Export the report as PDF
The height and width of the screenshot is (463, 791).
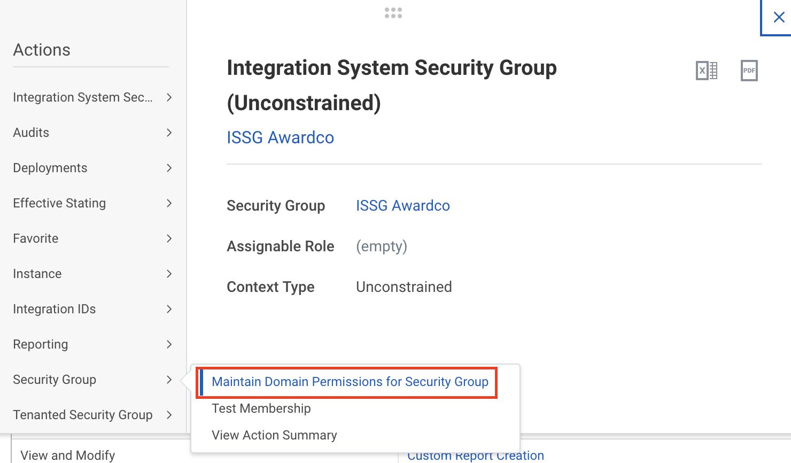click(749, 70)
